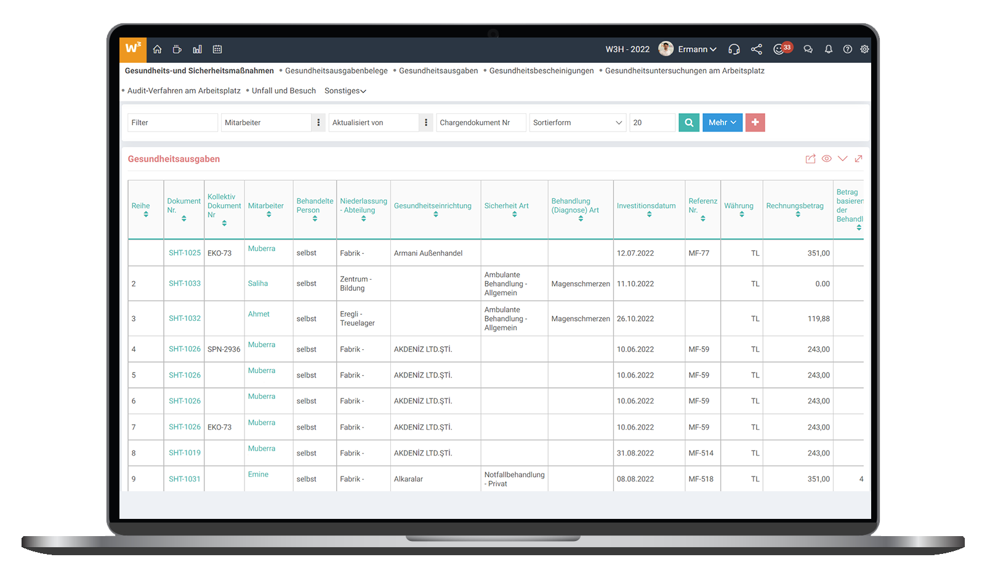Sort by the Währung column arrows
This screenshot has height=573, width=982.
coord(742,215)
